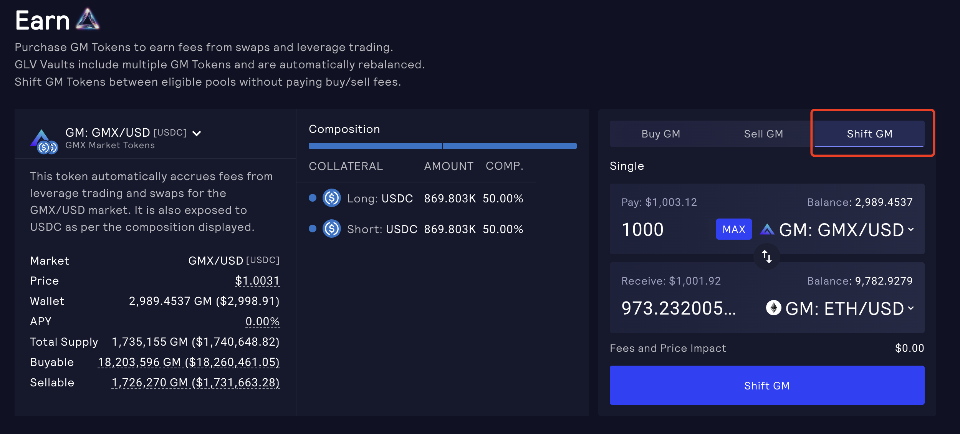The height and width of the screenshot is (434, 960).
Task: Click the Short USDC coin icon
Action: 332,229
